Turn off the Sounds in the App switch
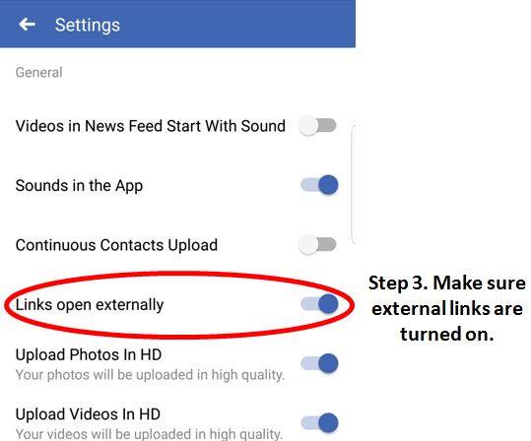531x441 pixels. coord(319,185)
